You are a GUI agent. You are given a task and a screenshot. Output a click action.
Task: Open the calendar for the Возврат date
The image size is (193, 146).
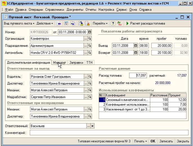[x=136, y=52]
